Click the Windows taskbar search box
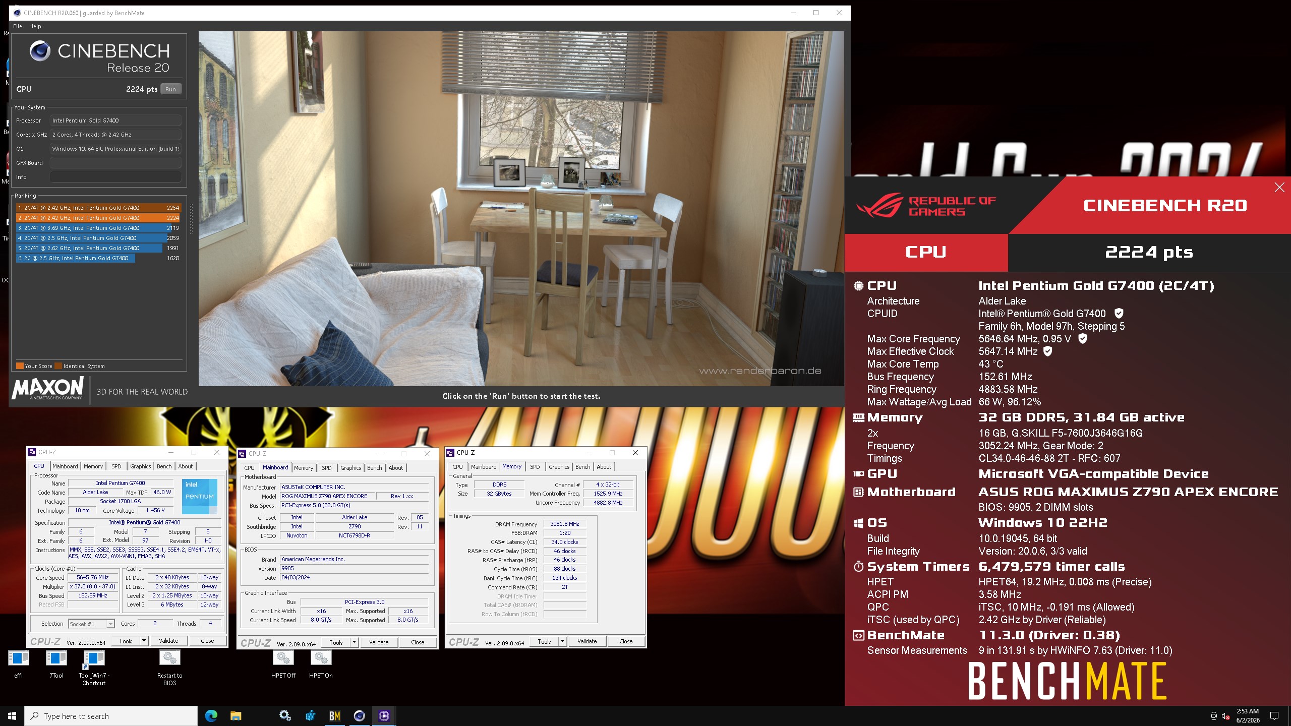The width and height of the screenshot is (1291, 726). point(111,716)
